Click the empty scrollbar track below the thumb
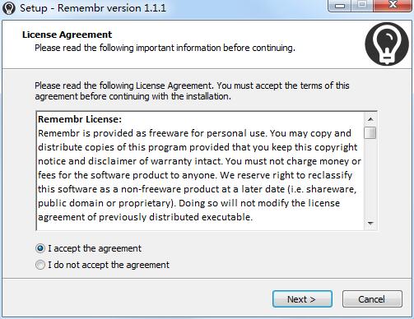Viewport: 414px width, 319px height. tap(370, 178)
